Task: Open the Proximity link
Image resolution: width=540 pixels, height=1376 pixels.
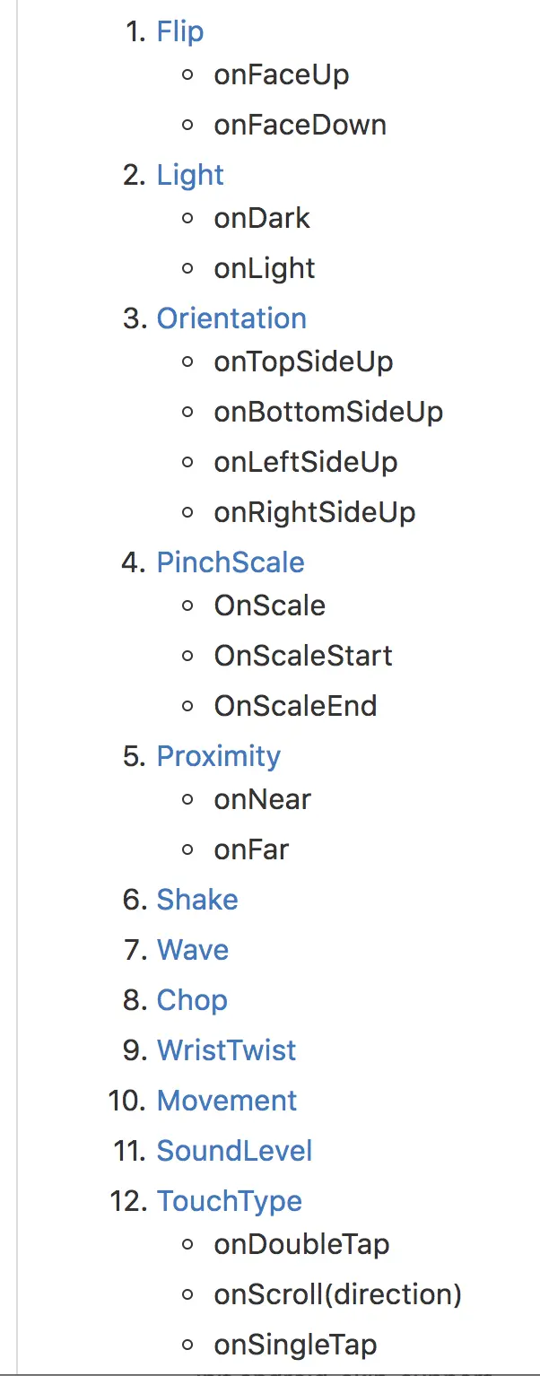Action: (x=219, y=756)
